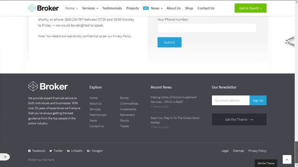
Task: Open Shop in the top navigation
Action: [189, 8]
